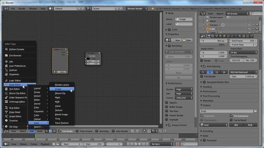Click the Camera object icon in outliner

(208, 25)
